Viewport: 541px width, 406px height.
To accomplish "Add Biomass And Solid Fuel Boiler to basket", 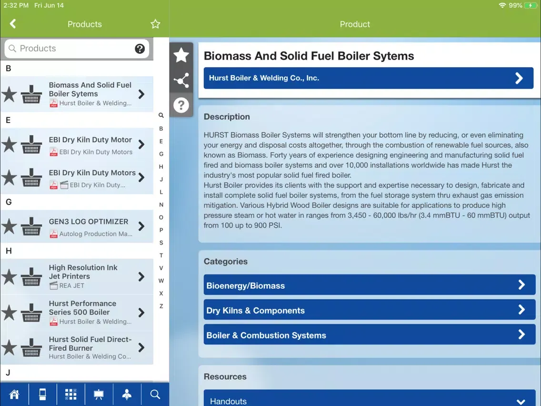I will 31,94.
